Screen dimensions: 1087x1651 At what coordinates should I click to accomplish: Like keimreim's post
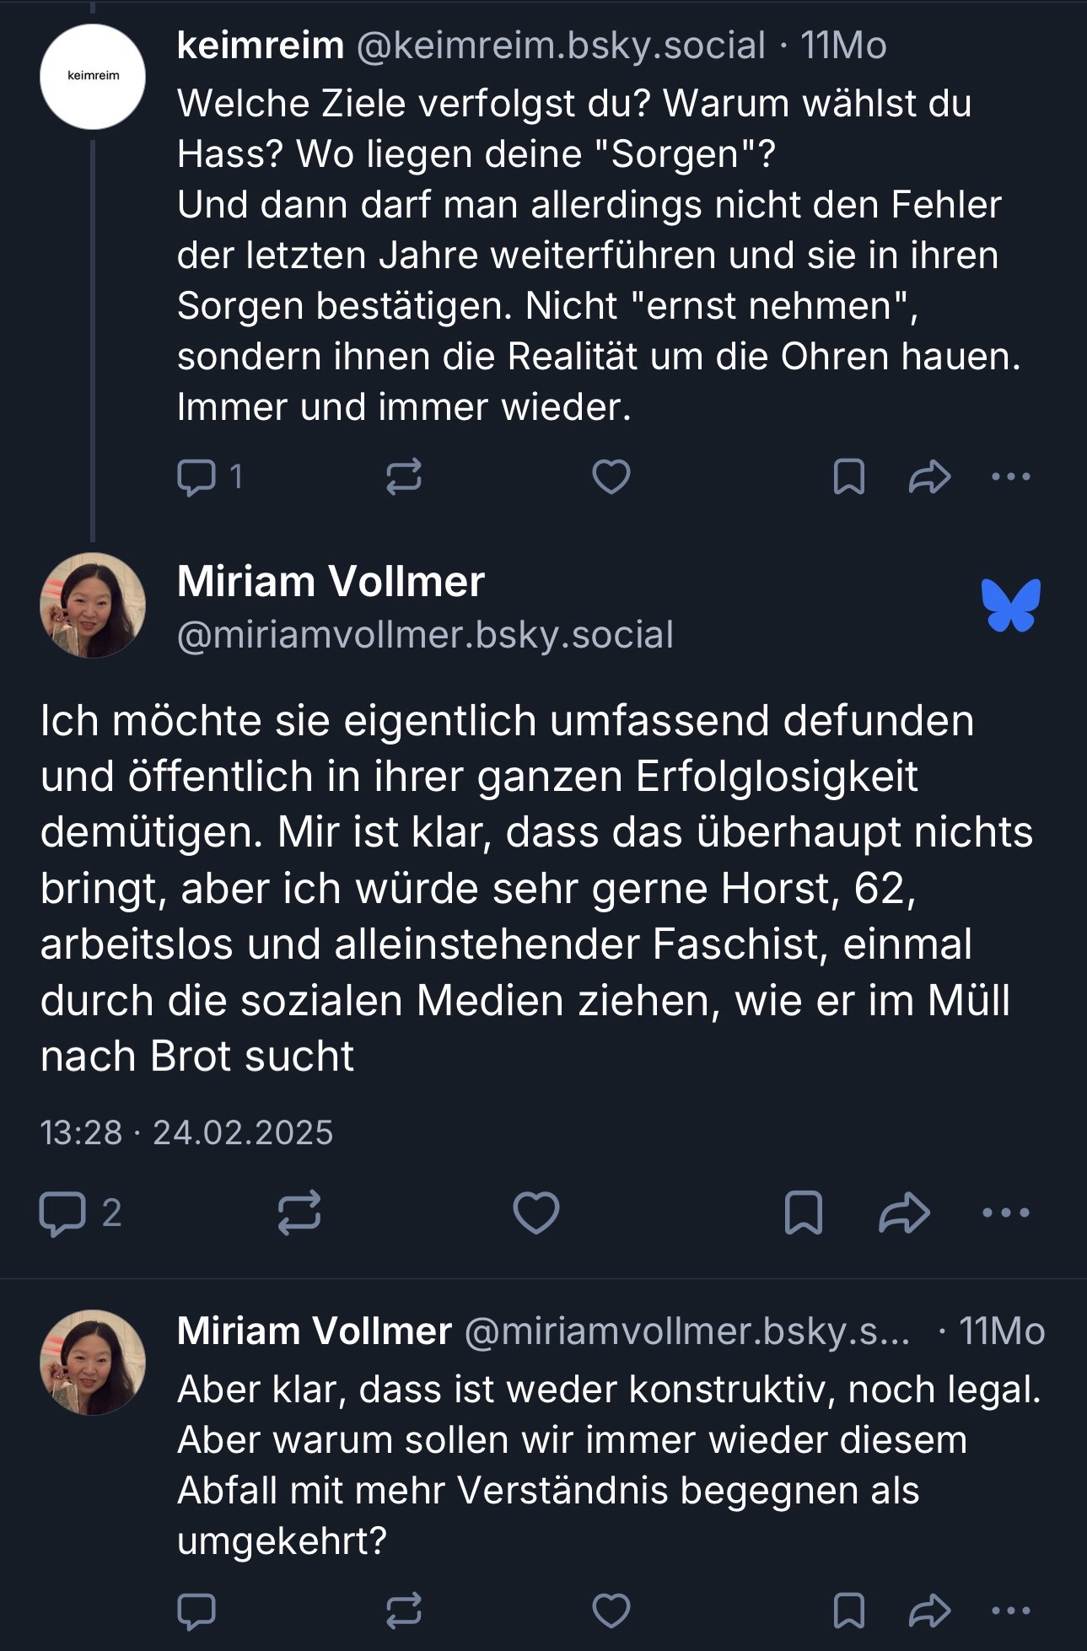pos(611,476)
